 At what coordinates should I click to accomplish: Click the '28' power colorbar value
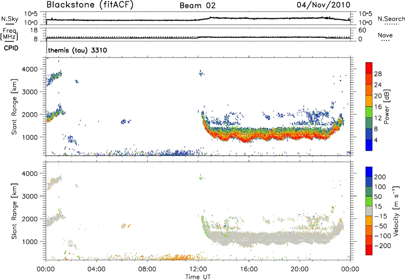click(x=378, y=74)
